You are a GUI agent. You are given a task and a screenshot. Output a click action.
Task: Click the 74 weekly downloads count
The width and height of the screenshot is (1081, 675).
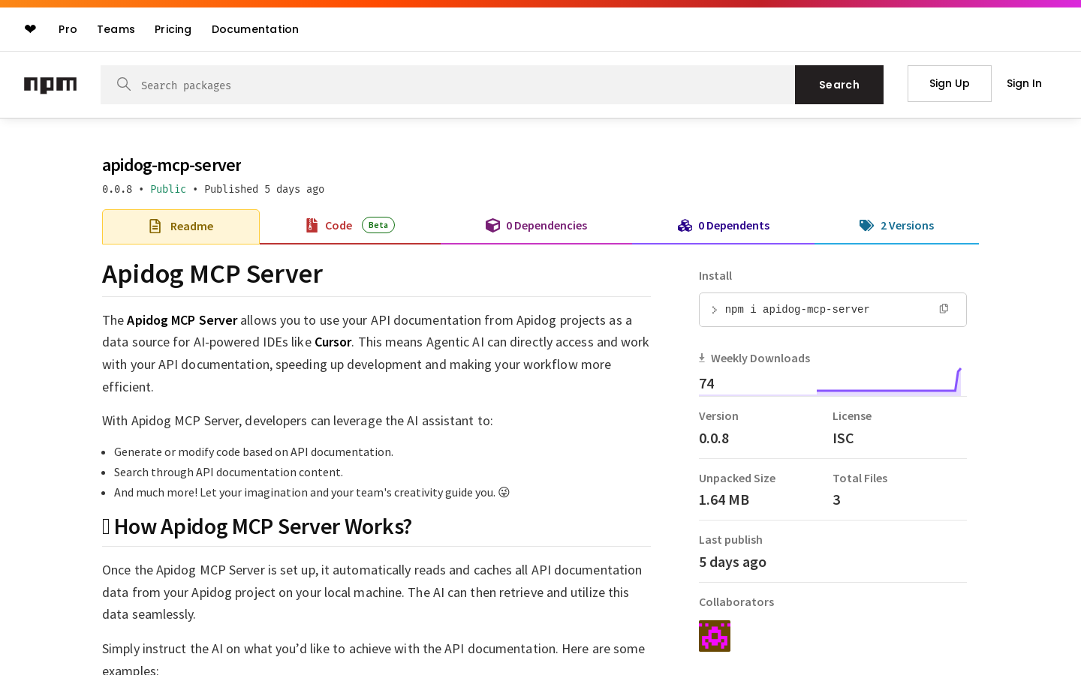(706, 384)
